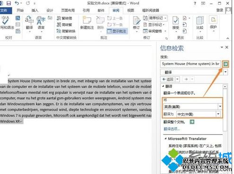Collapse the 翻译 section triangle in pane
234x174 pixels.
tap(163, 86)
